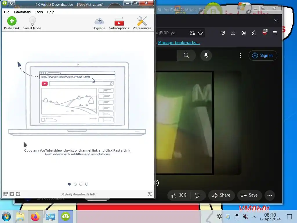Click the YouTube Sign in button
Viewport: 297px width, 223px height.
pos(263,55)
